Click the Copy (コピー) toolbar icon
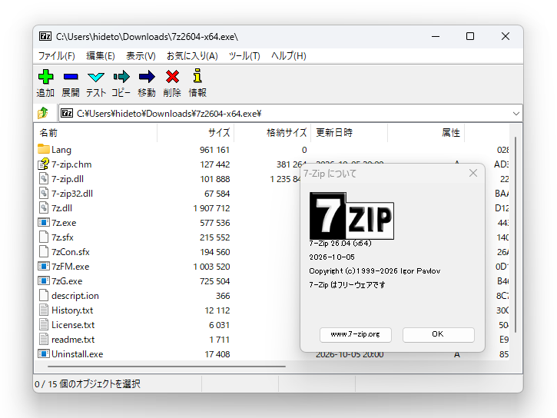This screenshot has height=418, width=557. click(121, 77)
